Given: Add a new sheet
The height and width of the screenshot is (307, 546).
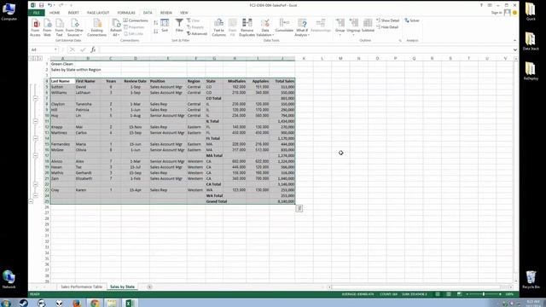Looking at the screenshot, I should [x=149, y=287].
